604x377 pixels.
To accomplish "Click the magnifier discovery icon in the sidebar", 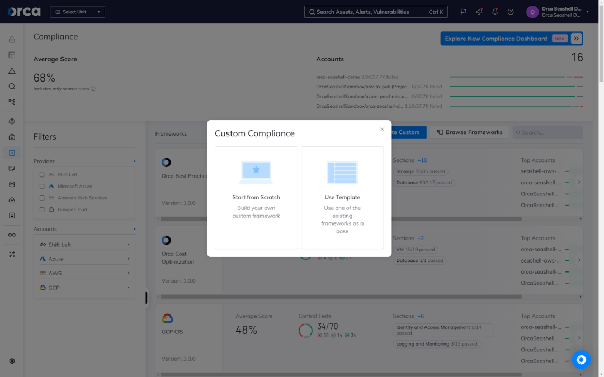I will 12,87.
